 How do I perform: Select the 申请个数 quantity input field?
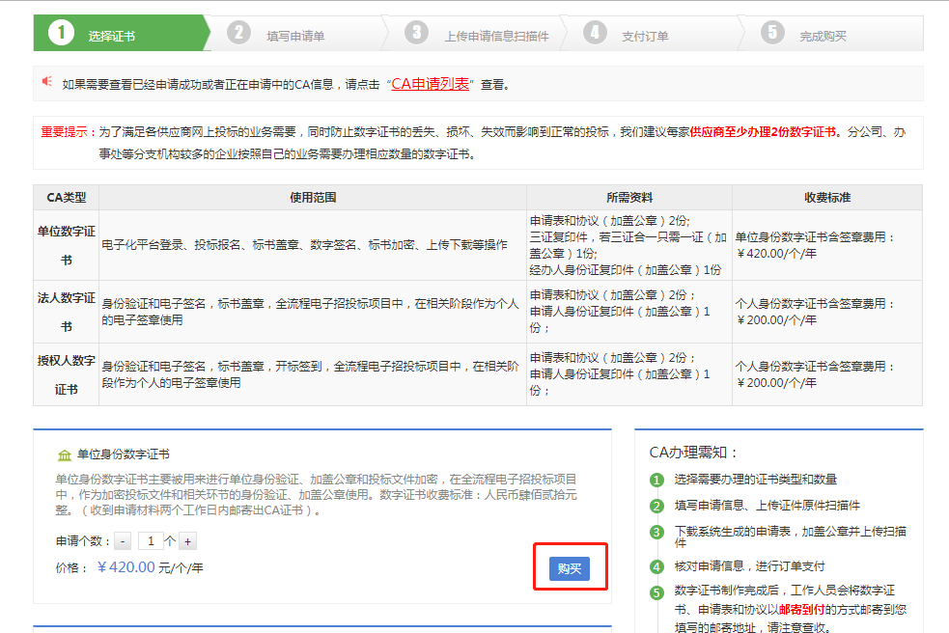[x=151, y=541]
